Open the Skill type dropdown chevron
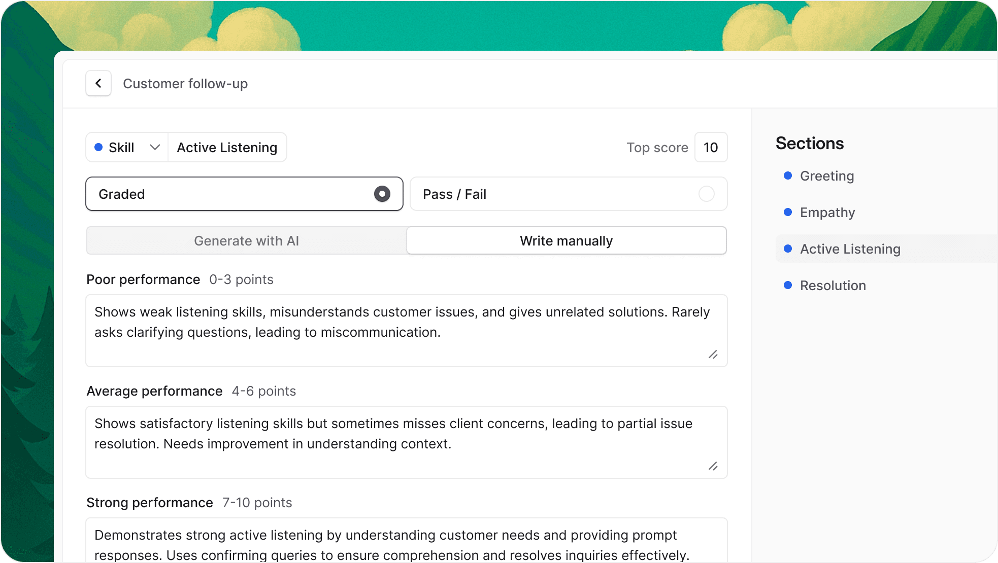Screen dimensions: 998x563 pyautogui.click(x=155, y=147)
